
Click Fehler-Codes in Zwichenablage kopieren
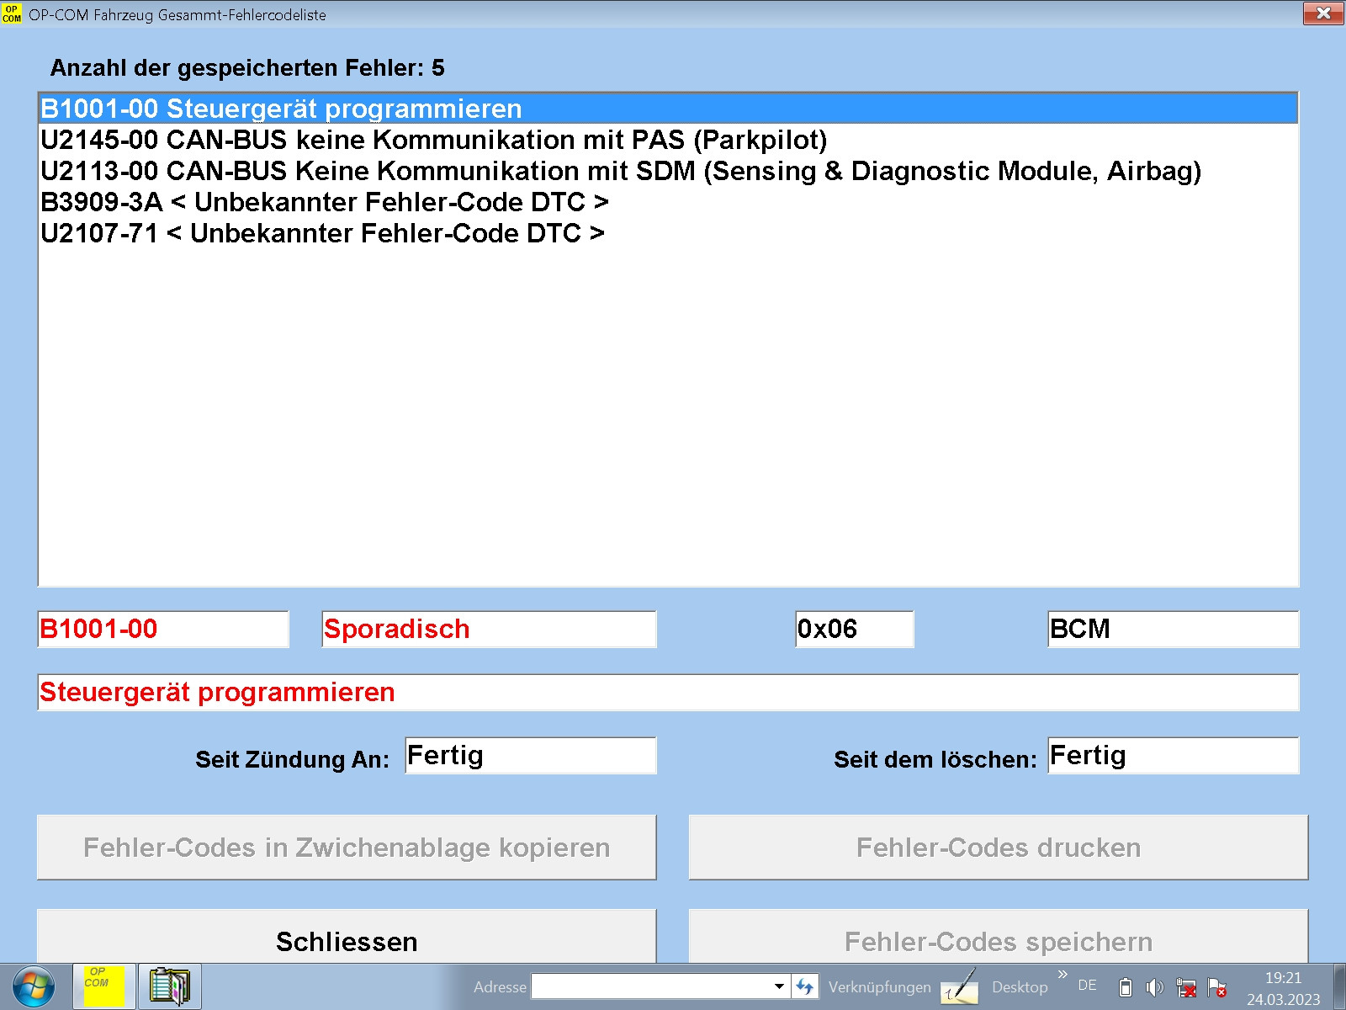[347, 848]
